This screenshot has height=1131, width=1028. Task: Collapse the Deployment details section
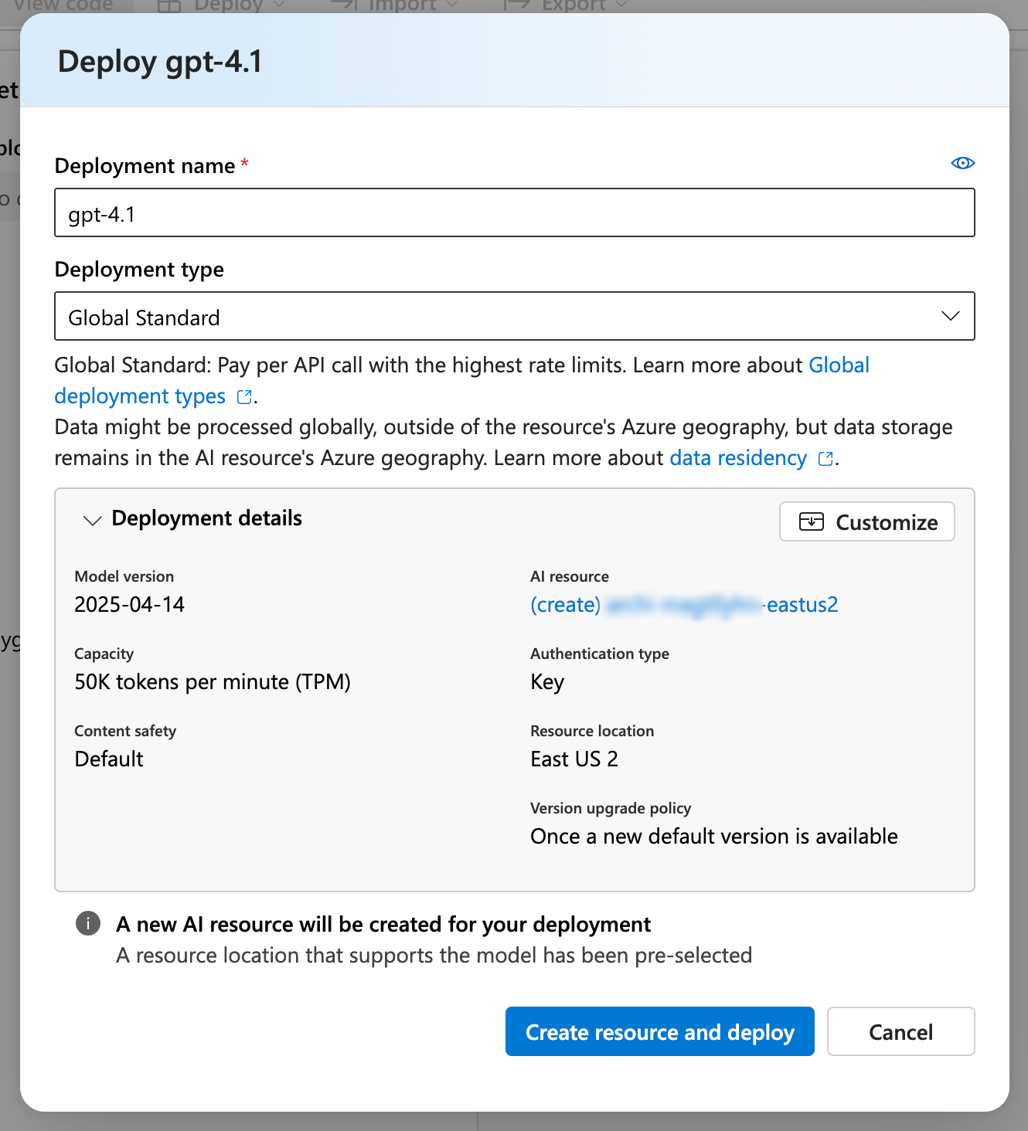(92, 520)
